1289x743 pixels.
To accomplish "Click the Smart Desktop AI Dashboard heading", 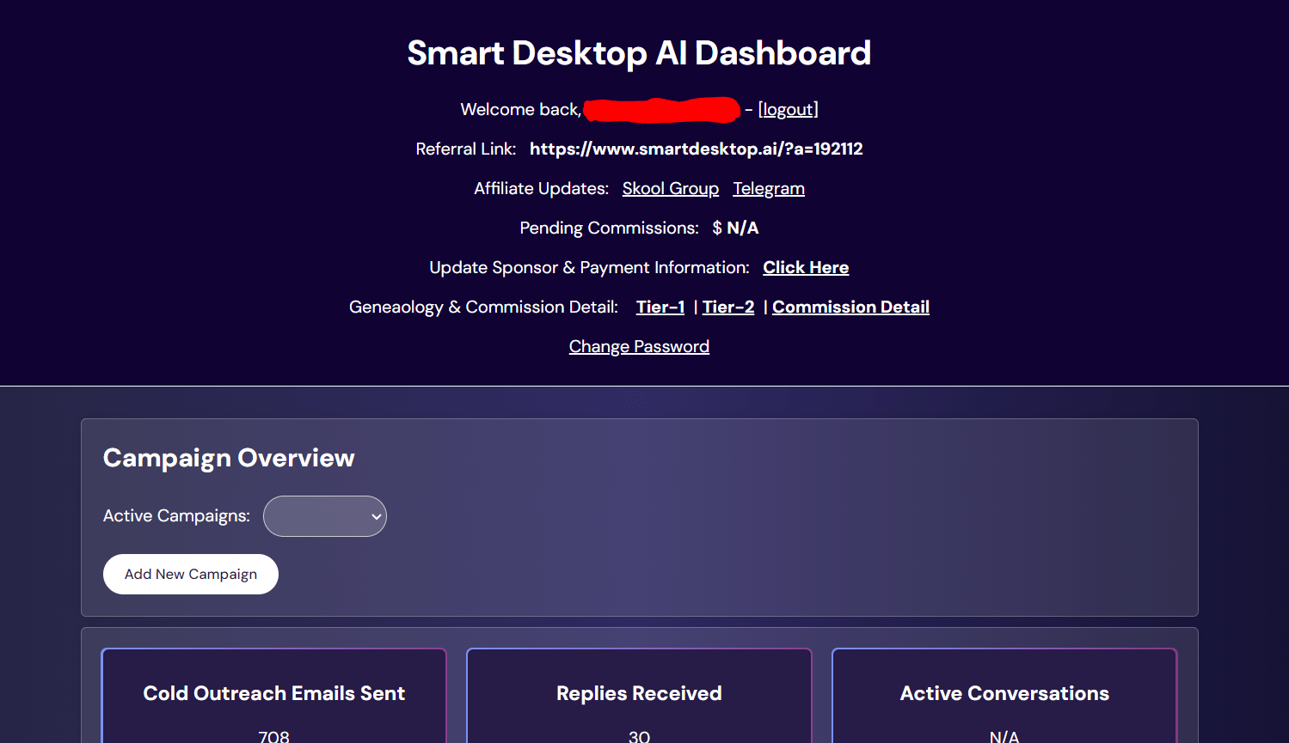I will click(x=639, y=53).
